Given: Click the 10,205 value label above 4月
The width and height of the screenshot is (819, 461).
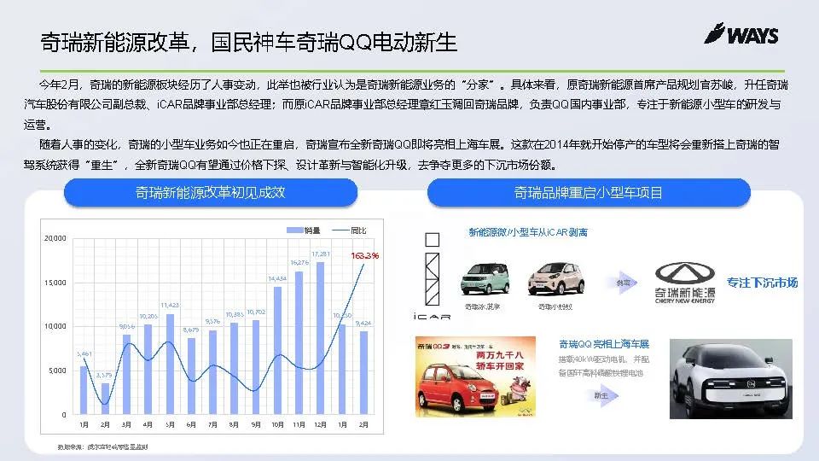Looking at the screenshot, I should coord(148,316).
